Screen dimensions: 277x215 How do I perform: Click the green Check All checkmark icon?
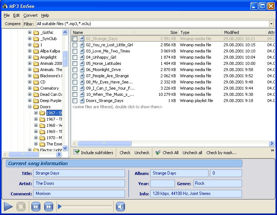pos(158,152)
